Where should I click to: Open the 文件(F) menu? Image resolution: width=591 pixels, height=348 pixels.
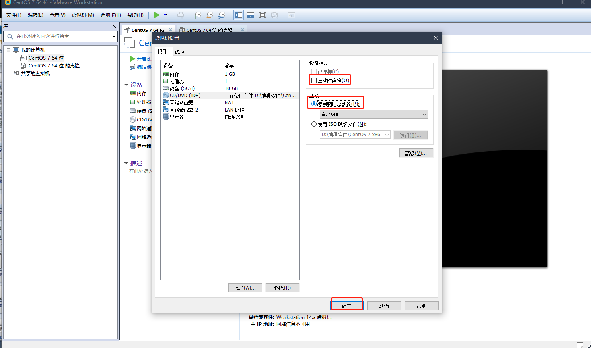14,15
